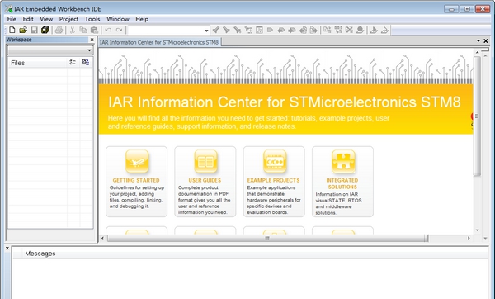
Task: Click the horizontal scroll left arrow
Action: click(102, 238)
